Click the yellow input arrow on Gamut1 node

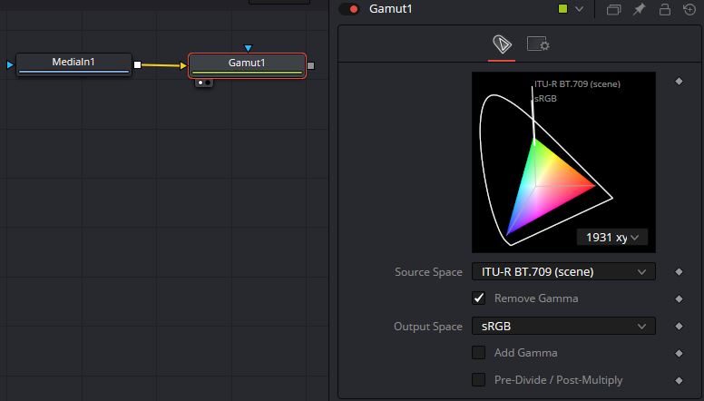click(x=183, y=65)
